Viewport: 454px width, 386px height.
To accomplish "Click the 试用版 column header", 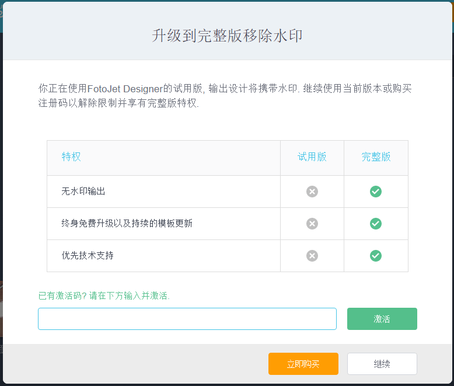I will coord(312,157).
